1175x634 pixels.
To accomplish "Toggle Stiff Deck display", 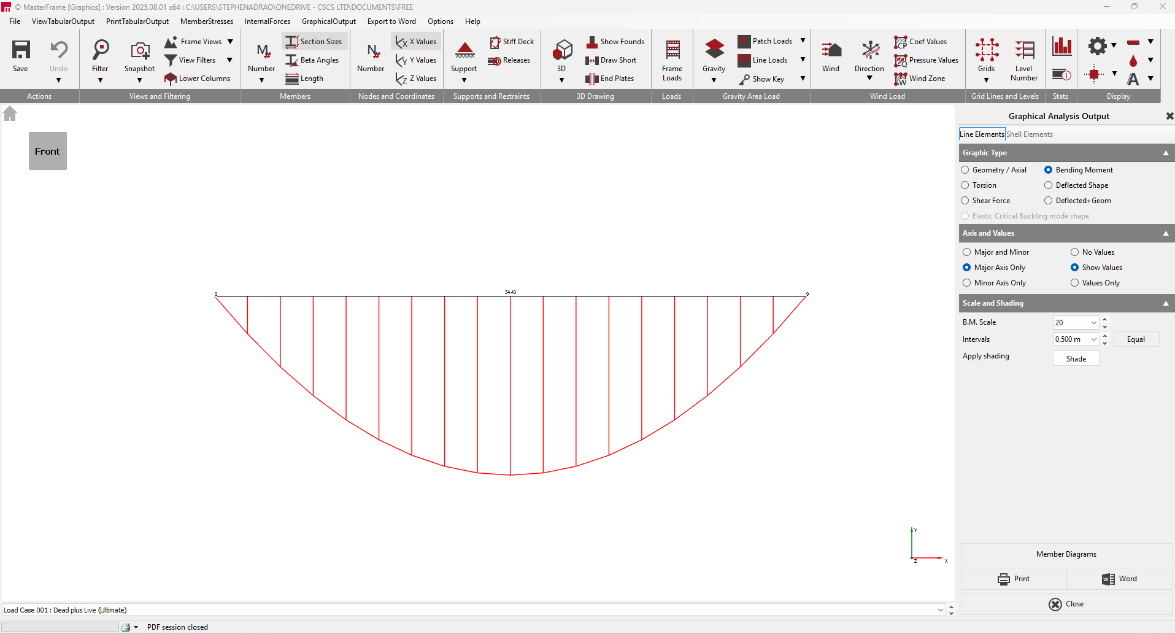I will click(512, 41).
